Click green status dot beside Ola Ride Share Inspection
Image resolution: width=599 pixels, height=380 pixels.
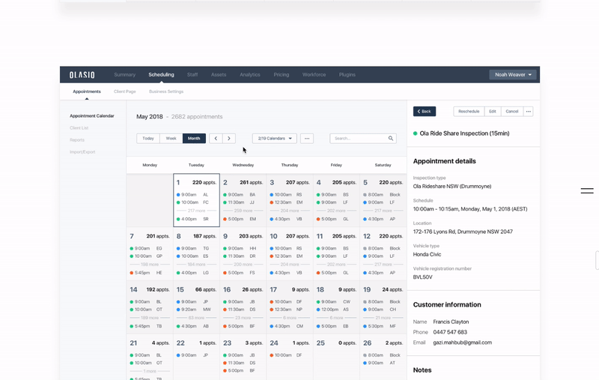pyautogui.click(x=416, y=133)
